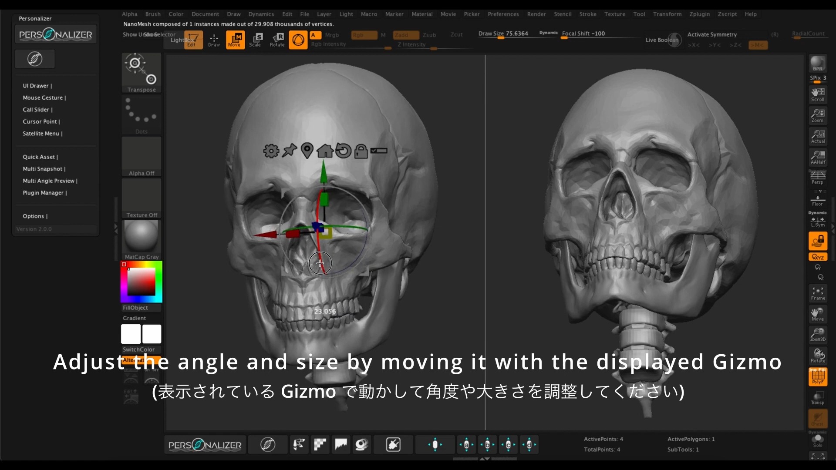This screenshot has width=836, height=470.
Task: Open the Preferences menu
Action: (x=503, y=14)
